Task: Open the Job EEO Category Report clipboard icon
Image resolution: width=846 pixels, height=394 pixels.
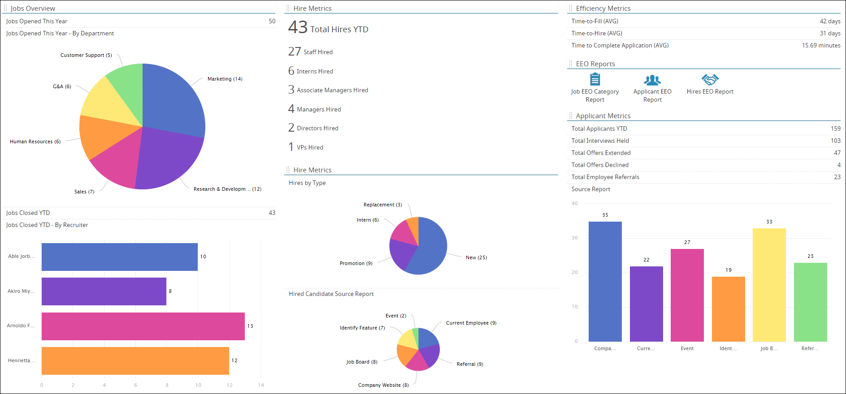Action: click(x=595, y=79)
